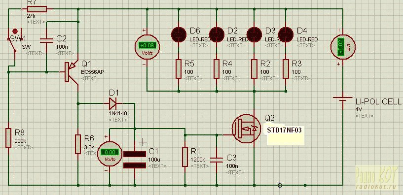The width and height of the screenshot is (403, 195).
Task: Click the red SW1 actuator dot
Action: pyautogui.click(x=15, y=31)
